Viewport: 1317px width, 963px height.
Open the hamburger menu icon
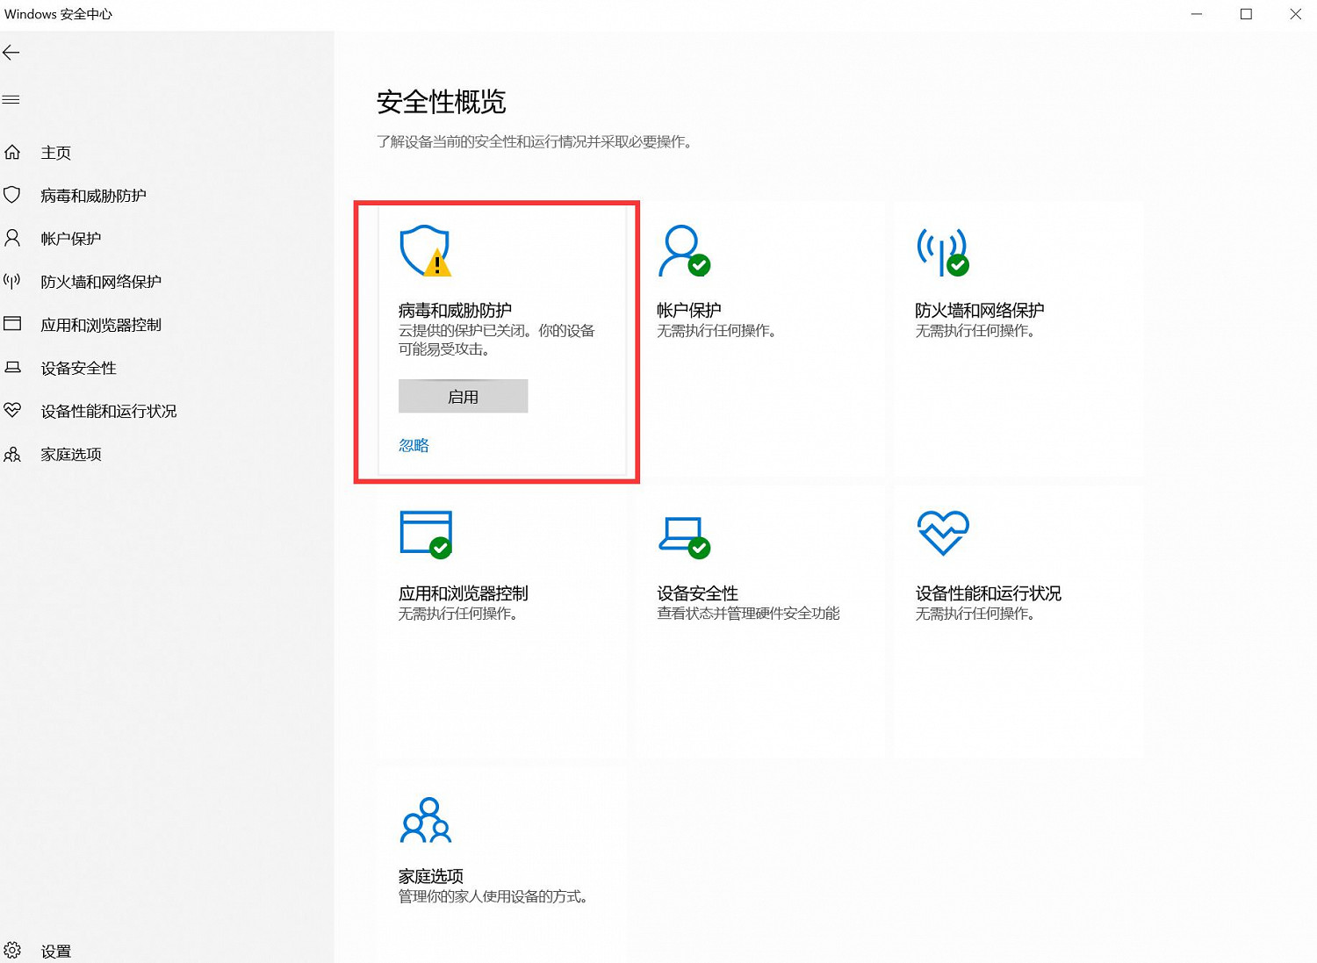tap(11, 99)
